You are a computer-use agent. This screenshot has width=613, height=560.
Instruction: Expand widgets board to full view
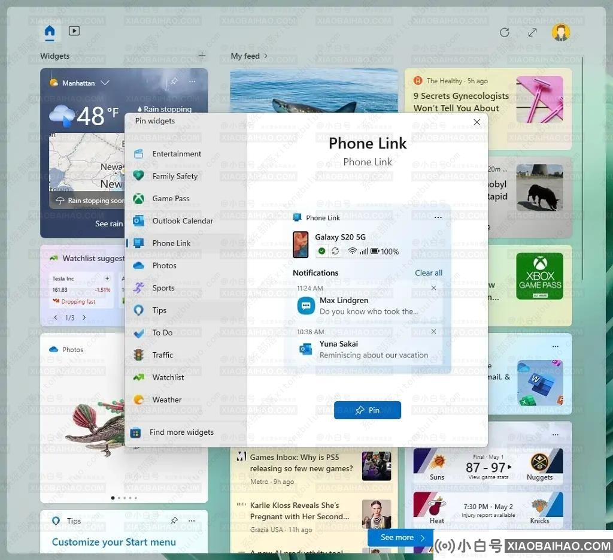(x=532, y=32)
